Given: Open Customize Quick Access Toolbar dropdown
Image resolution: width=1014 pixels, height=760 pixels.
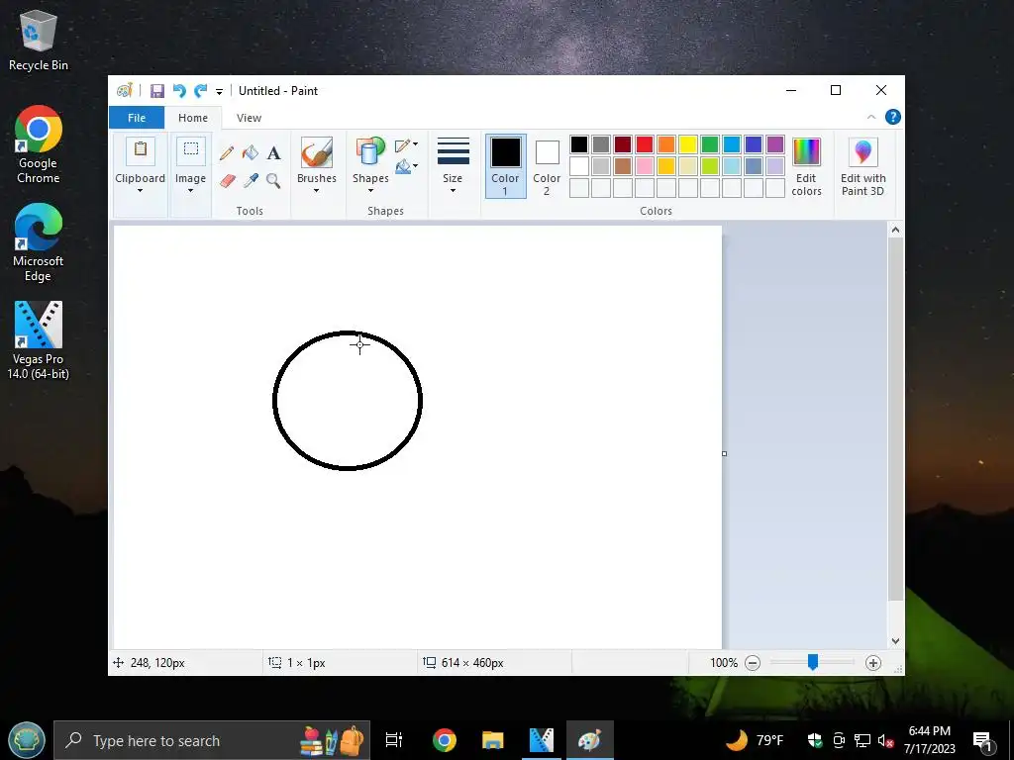Looking at the screenshot, I should click(219, 92).
